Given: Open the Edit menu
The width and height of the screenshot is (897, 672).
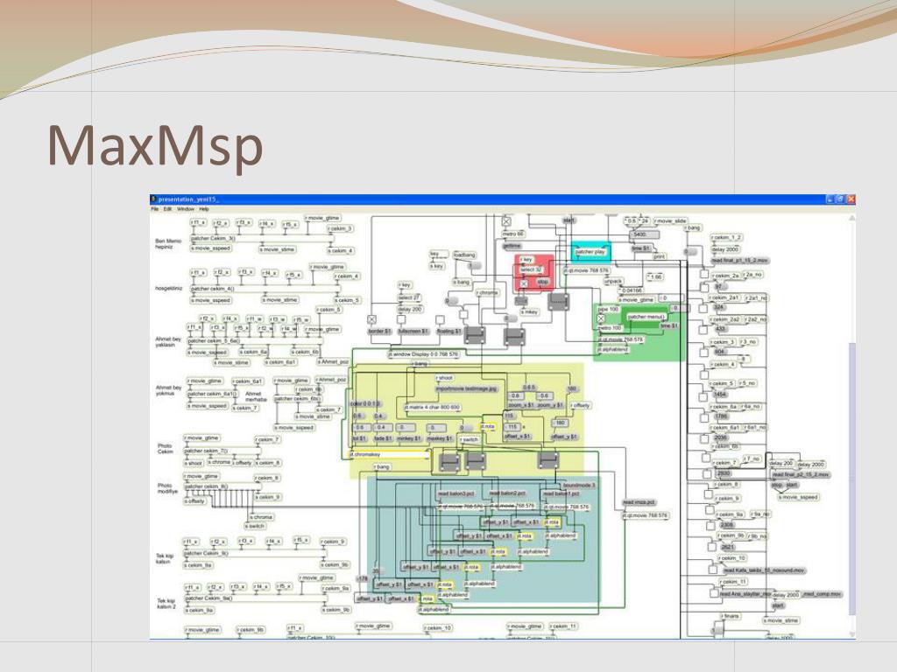Looking at the screenshot, I should click(167, 209).
